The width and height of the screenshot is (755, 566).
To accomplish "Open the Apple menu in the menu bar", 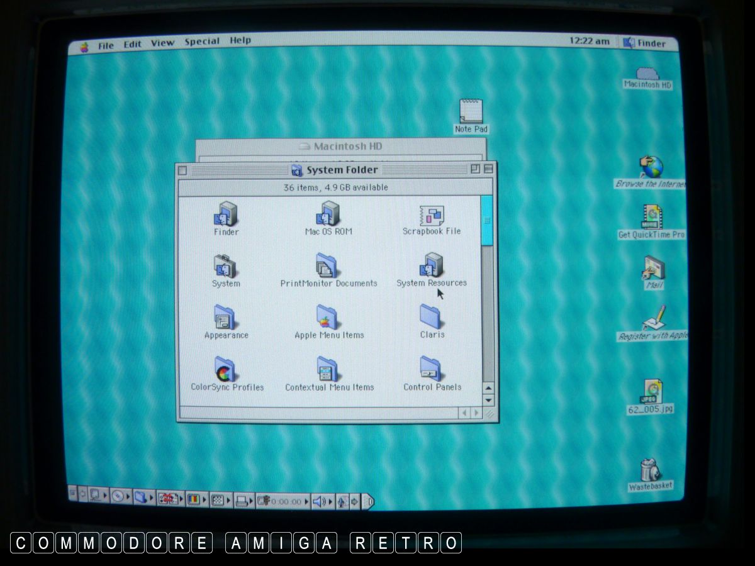I will [x=84, y=47].
